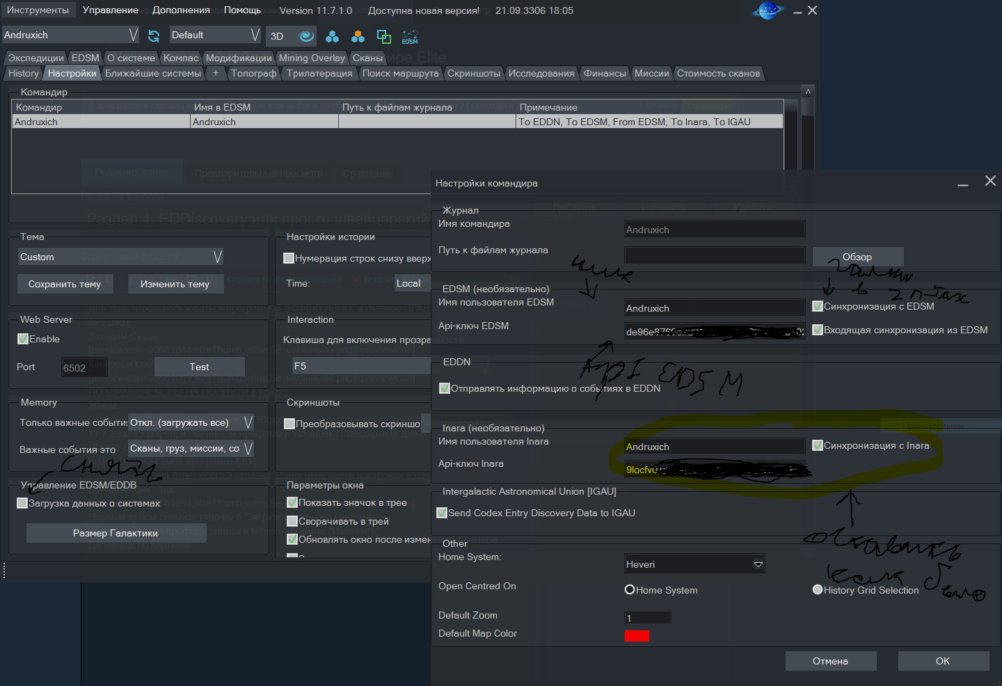Click the Default Zoom input field
Image resolution: width=1002 pixels, height=686 pixels.
point(648,618)
